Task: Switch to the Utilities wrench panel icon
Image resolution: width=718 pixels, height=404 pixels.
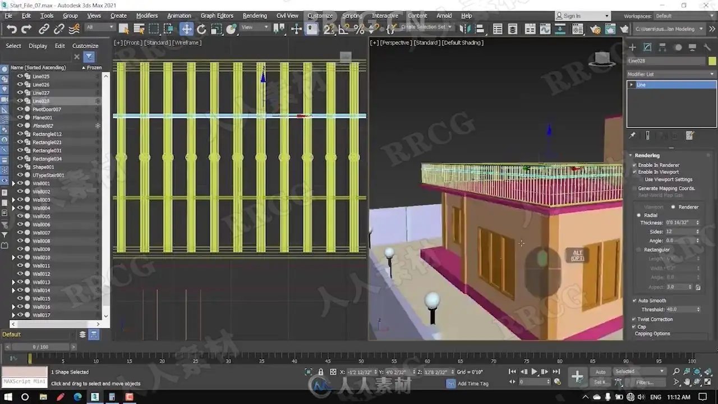Action: coord(708,48)
